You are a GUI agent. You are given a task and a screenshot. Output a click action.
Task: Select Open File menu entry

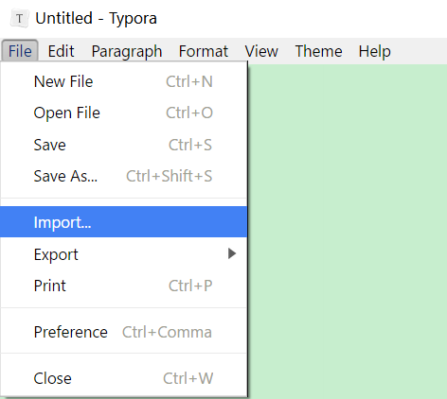123,113
